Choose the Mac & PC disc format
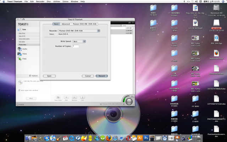The height and width of the screenshot is (142, 227). (x=28, y=36)
